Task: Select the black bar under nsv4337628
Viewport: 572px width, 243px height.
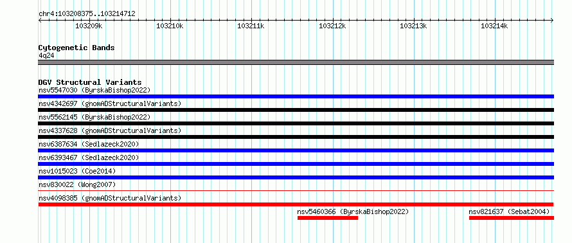Action: 296,137
